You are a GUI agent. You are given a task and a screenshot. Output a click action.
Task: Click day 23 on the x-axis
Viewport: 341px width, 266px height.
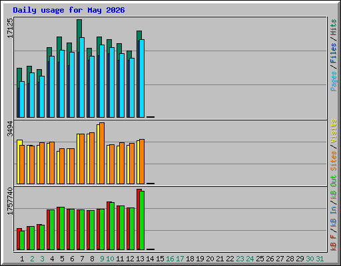tap(240, 259)
